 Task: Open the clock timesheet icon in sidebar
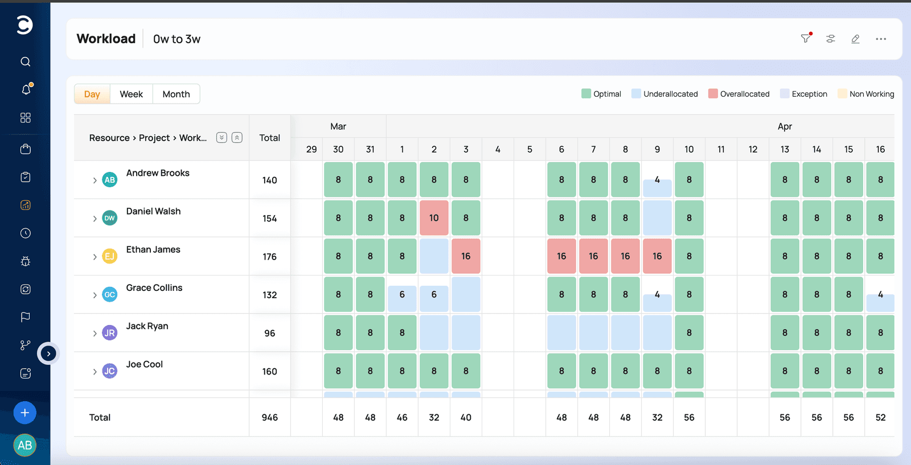pos(25,233)
